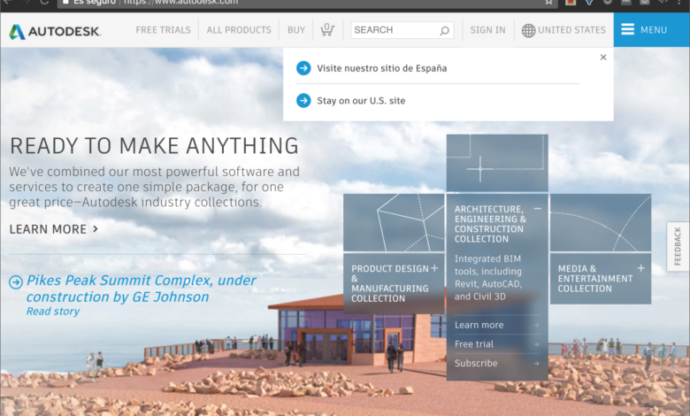Click the arrow icon for the Spain site

pyautogui.click(x=303, y=68)
